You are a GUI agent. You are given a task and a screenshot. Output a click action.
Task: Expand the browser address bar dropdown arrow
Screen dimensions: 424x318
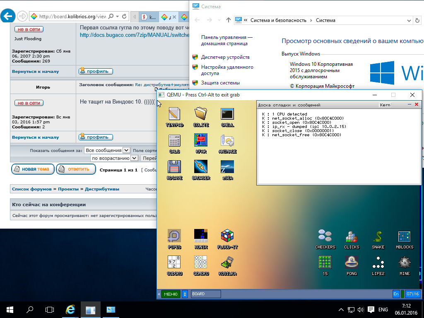pyautogui.click(x=118, y=17)
